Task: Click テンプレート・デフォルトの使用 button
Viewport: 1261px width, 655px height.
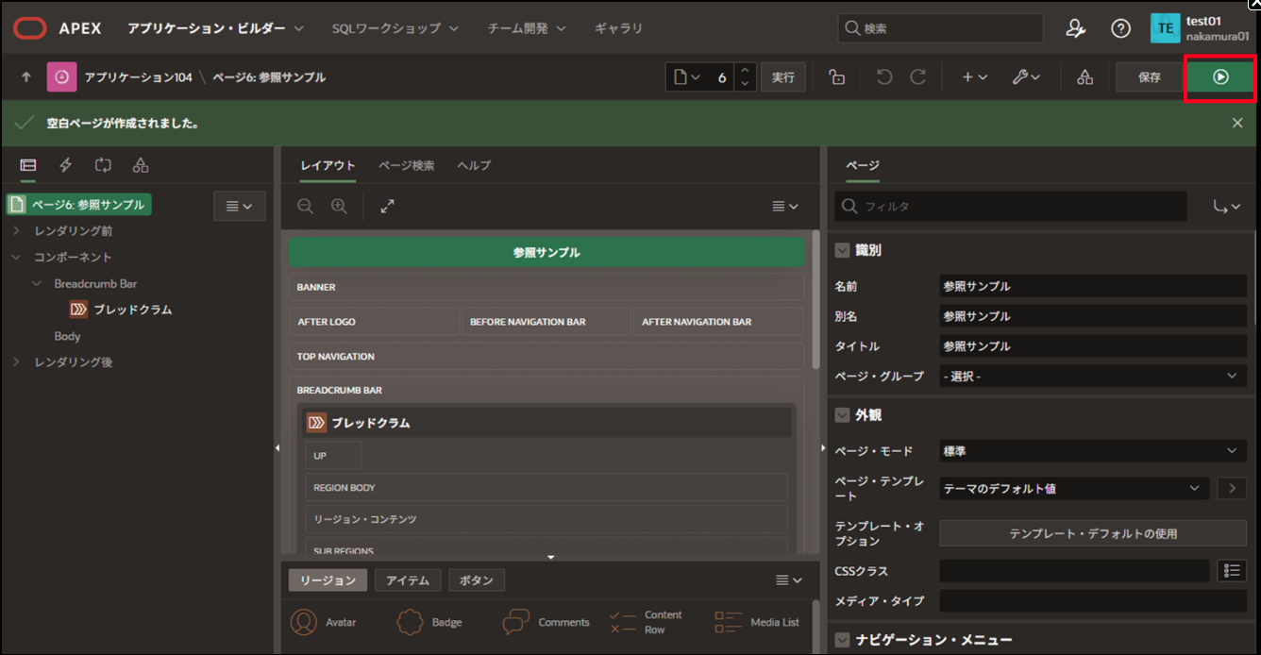Action: click(1092, 533)
